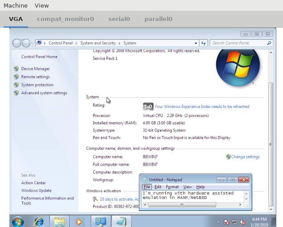This screenshot has width=283, height=227.
Task: Expand arrow before System breadcrumb
Action: tap(120, 43)
